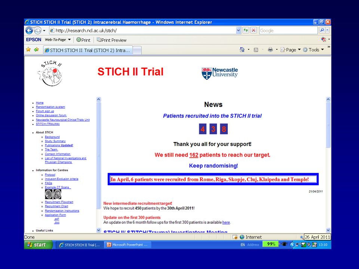This screenshot has width=359, height=269.
Task: Open the FAQs link
Action: click(48, 183)
